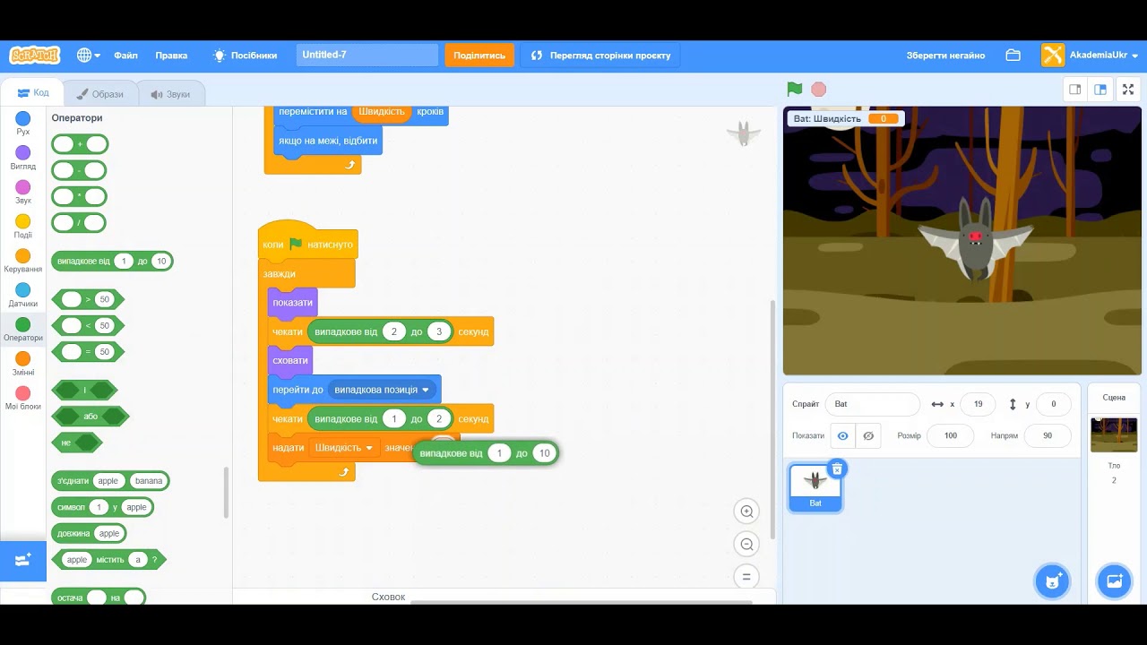The image size is (1147, 645).
Task: Zoom out the code workspace
Action: tap(746, 544)
